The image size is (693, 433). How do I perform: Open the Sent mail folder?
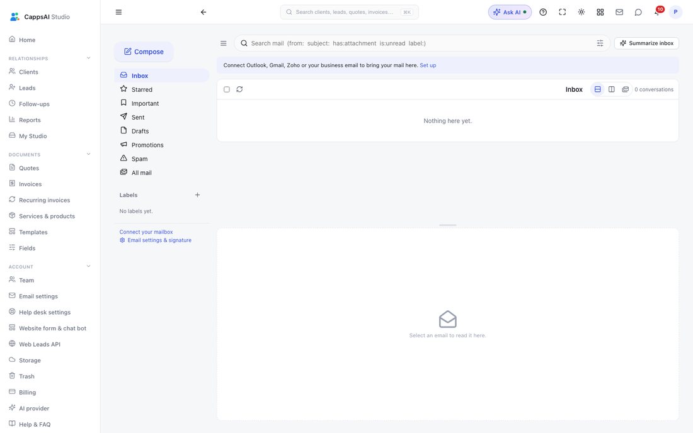coord(162,118)
